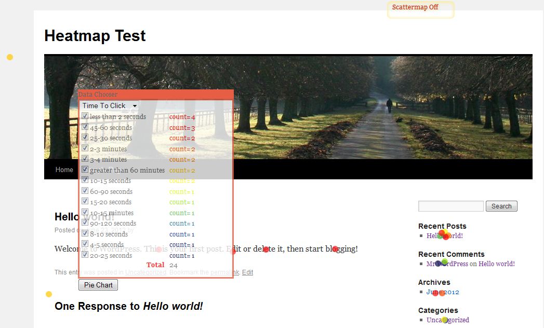Open the Home menu item
Image resolution: width=544 pixels, height=328 pixels.
pyautogui.click(x=64, y=170)
